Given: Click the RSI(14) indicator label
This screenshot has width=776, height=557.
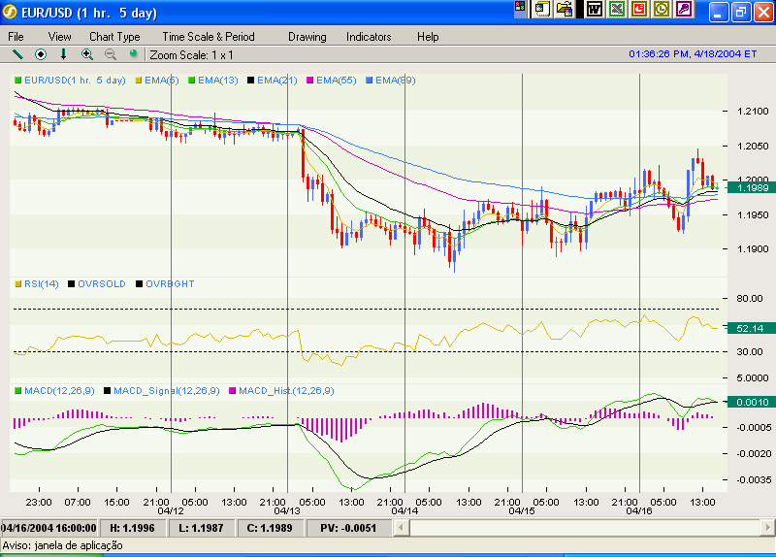Looking at the screenshot, I should tap(42, 283).
